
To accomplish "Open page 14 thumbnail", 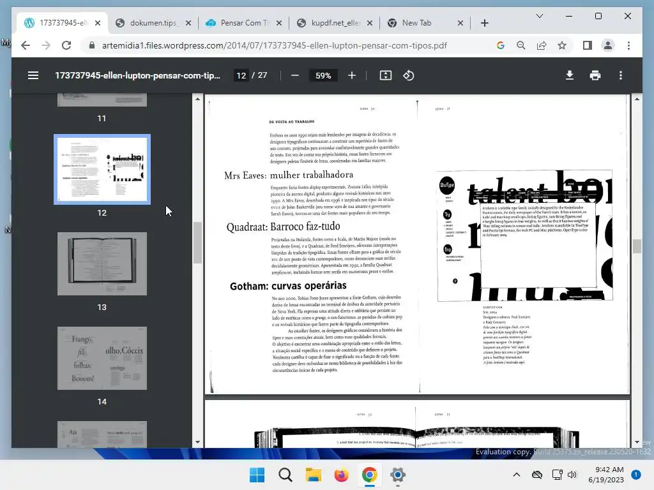I will pyautogui.click(x=102, y=359).
